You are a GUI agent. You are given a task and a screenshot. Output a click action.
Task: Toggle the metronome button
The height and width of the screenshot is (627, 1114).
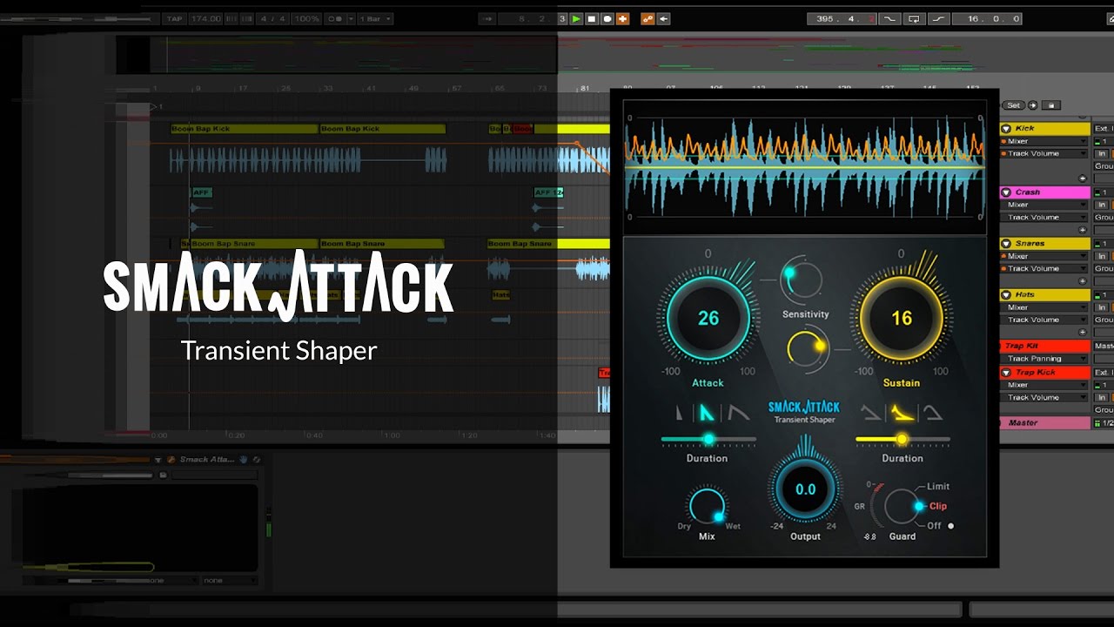coord(335,18)
